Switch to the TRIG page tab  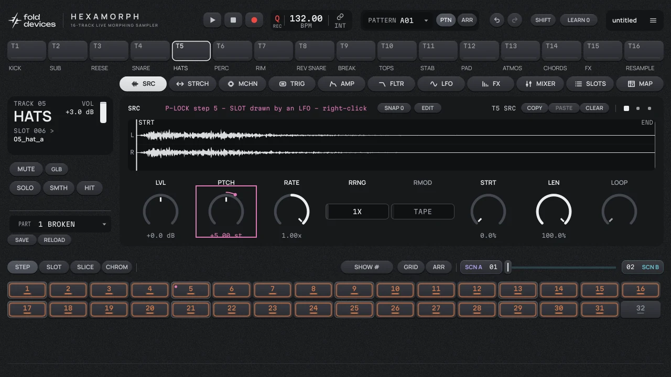[x=292, y=84]
